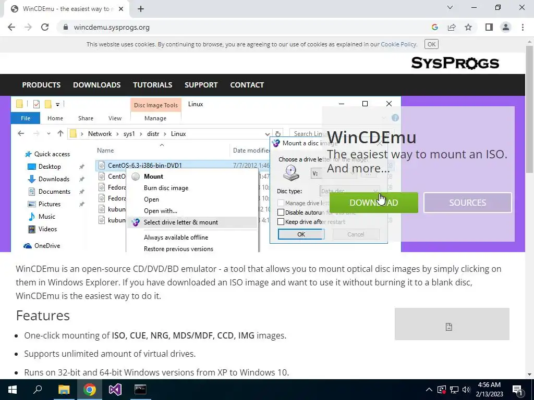
Task: Click the green DOWNLOAD button
Action: click(373, 203)
